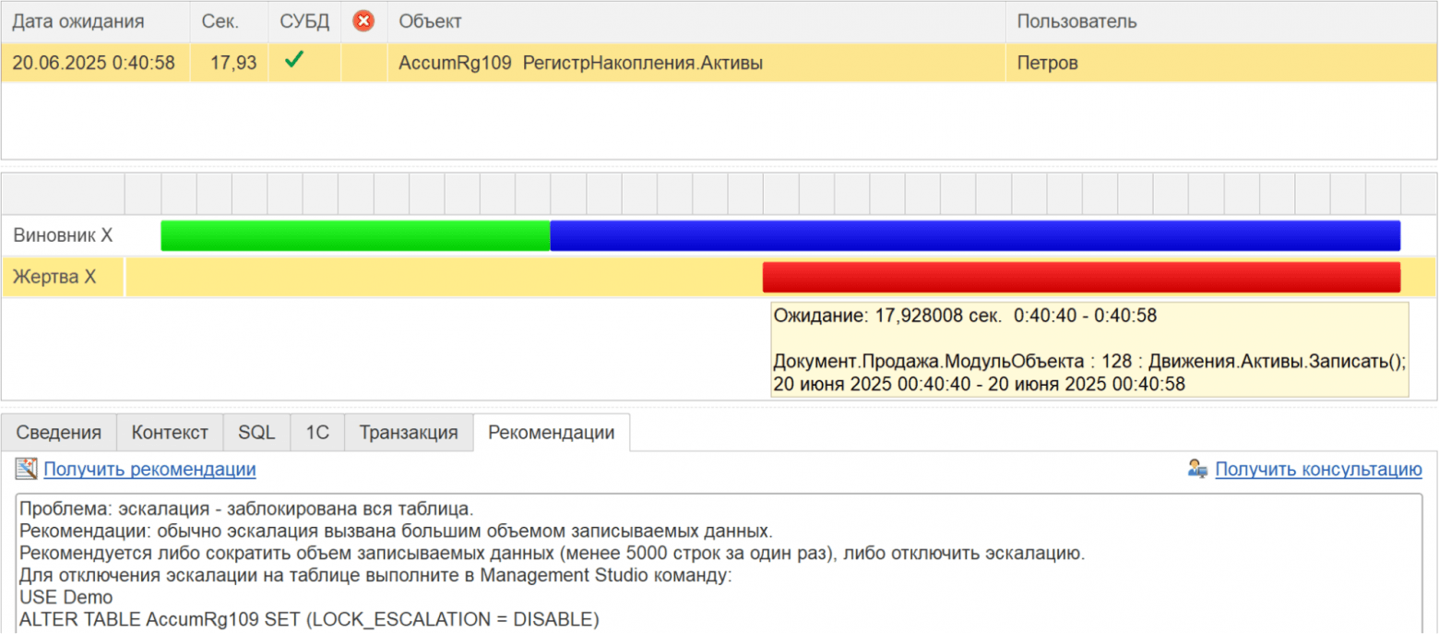Click the red error icon column header

pyautogui.click(x=364, y=20)
